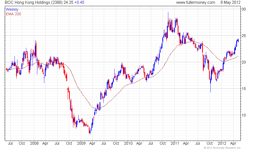Click the '2011' year label on time axis
This screenshot has height=150, width=263.
pos(175,144)
